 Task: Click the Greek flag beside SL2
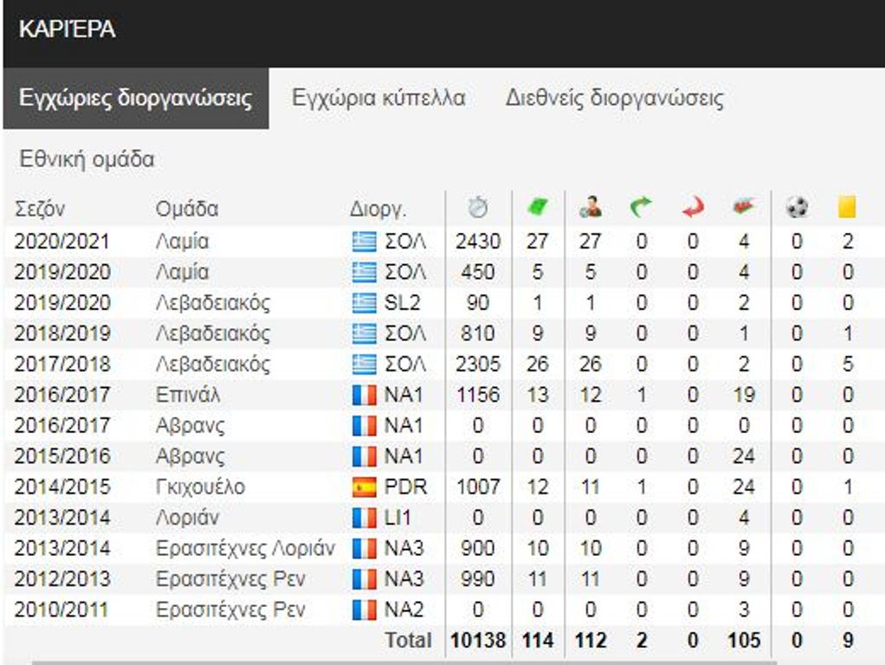365,303
